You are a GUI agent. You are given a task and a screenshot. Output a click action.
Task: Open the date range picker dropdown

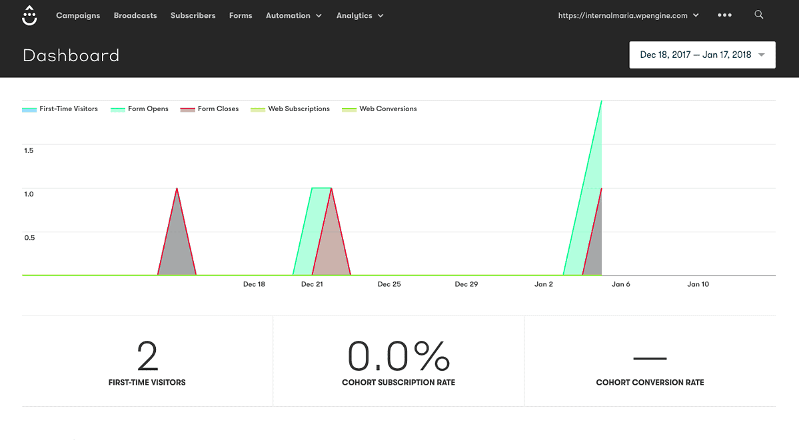click(702, 55)
